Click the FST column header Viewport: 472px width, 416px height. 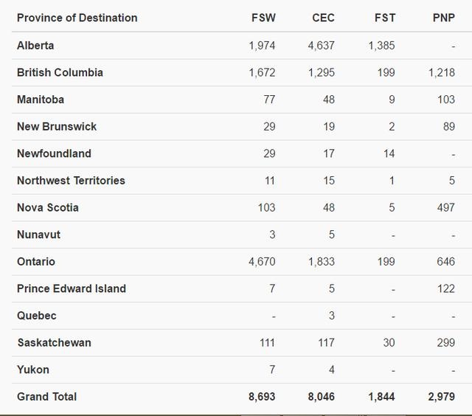coord(384,18)
